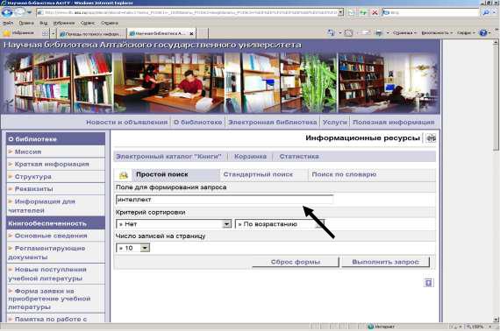This screenshot has height=331, width=500.
Task: Click Реквизиты sidebar link
Action: click(x=34, y=189)
